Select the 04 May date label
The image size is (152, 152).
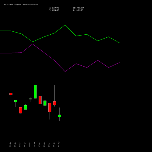pos(59,144)
